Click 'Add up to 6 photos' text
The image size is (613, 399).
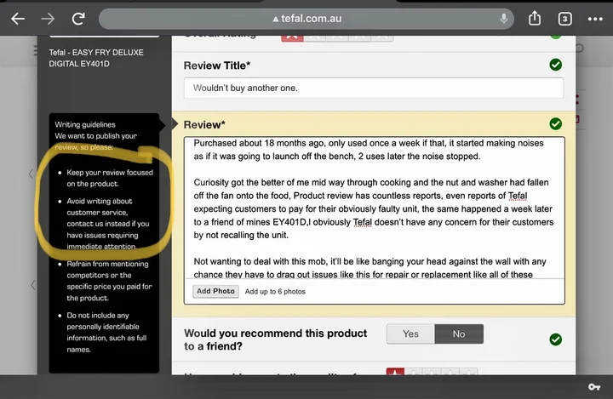click(275, 292)
